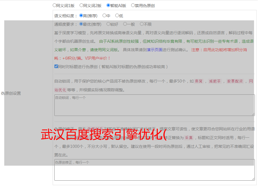Screen dimensions: 258x186
Task: Open the 演示页面 link
Action: (x=155, y=50)
